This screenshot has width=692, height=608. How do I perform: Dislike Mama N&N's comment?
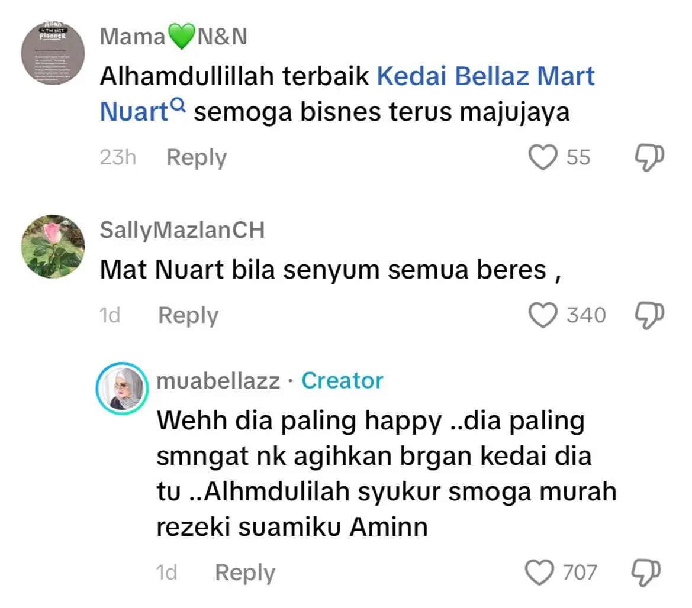pyautogui.click(x=649, y=157)
